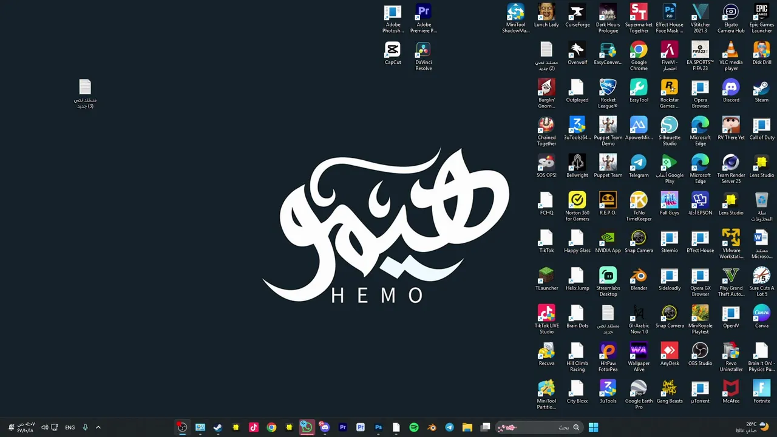Screen dimensions: 777x437
Task: Select the Chained Together game icon
Action: coord(546,132)
